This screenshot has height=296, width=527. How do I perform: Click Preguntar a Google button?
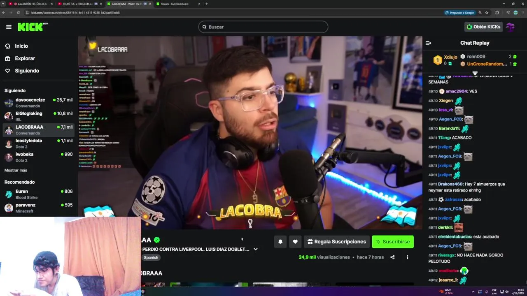(x=459, y=13)
